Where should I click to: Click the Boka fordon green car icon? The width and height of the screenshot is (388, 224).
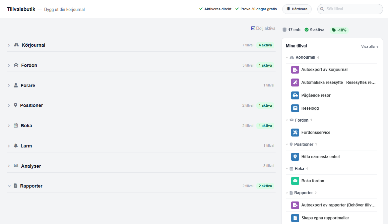pyautogui.click(x=295, y=181)
